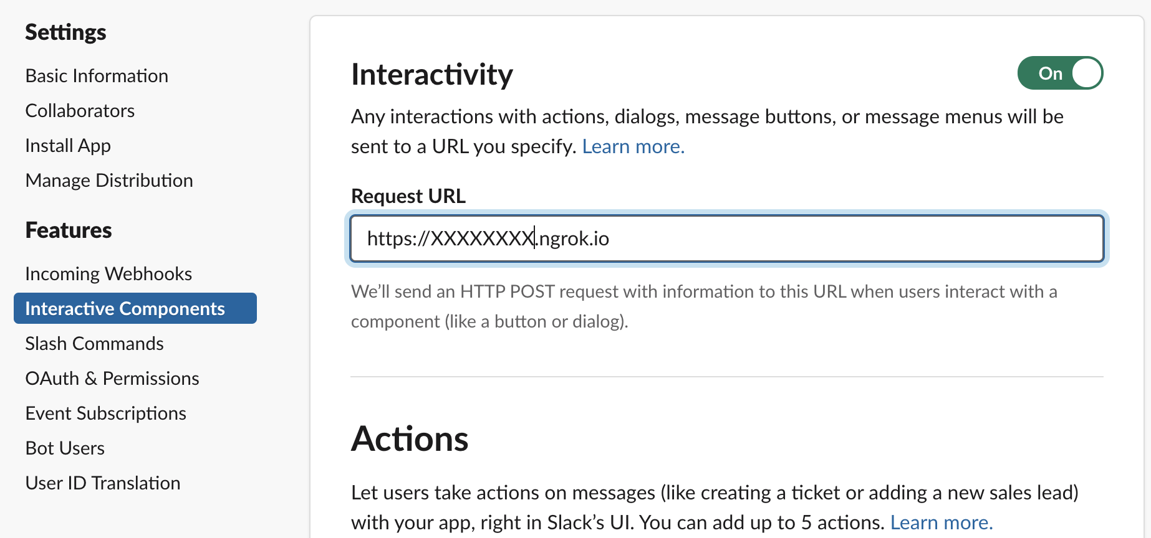Click the Settings sidebar heading
The width and height of the screenshot is (1151, 538).
point(65,32)
